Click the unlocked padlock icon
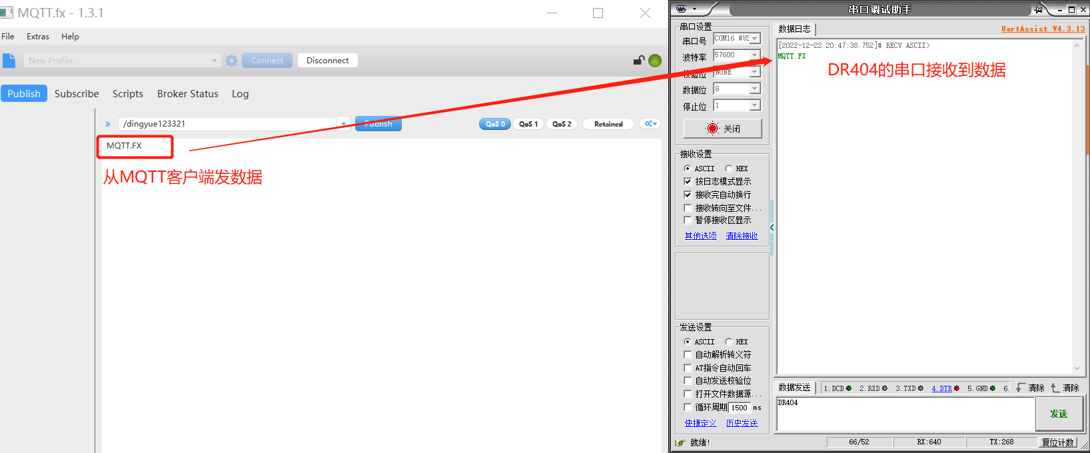 638,61
